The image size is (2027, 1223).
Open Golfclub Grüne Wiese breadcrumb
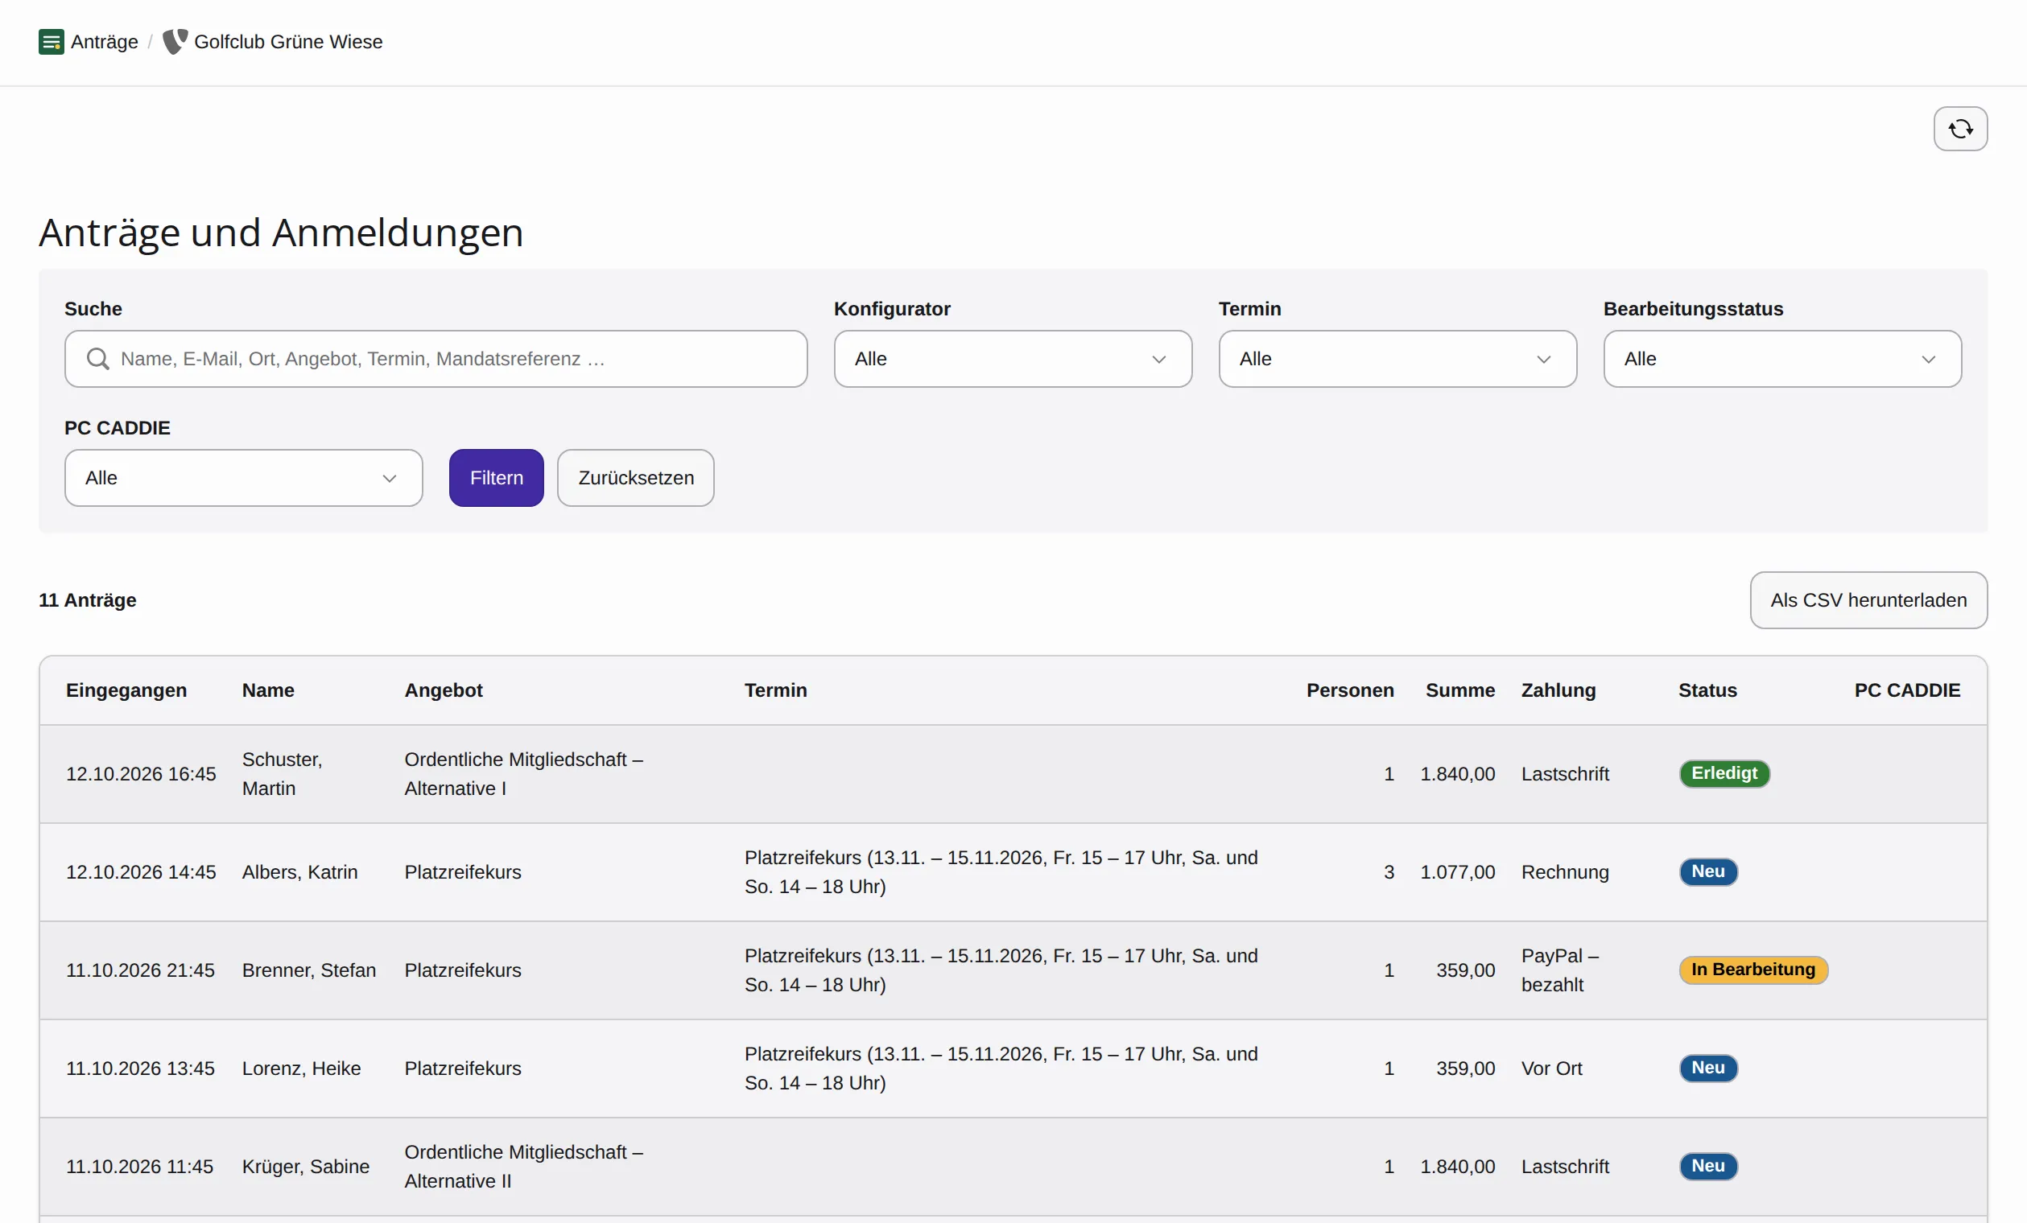(288, 42)
